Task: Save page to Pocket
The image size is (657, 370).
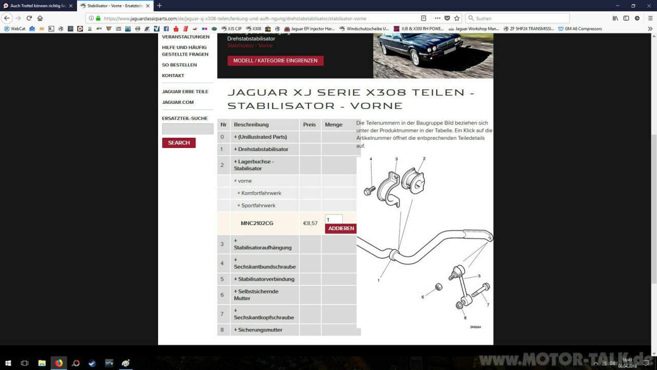Action: click(x=447, y=18)
